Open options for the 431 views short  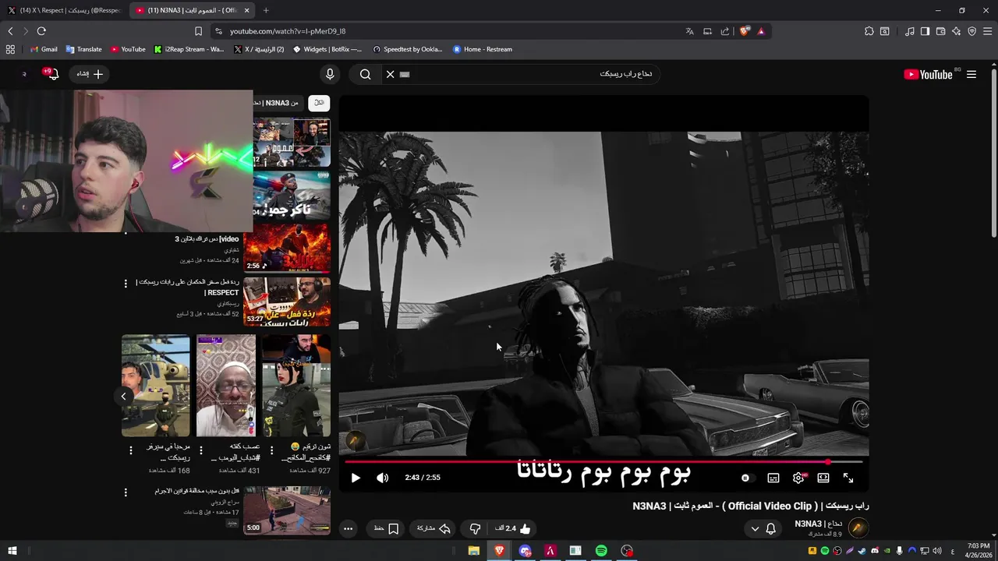click(x=201, y=450)
